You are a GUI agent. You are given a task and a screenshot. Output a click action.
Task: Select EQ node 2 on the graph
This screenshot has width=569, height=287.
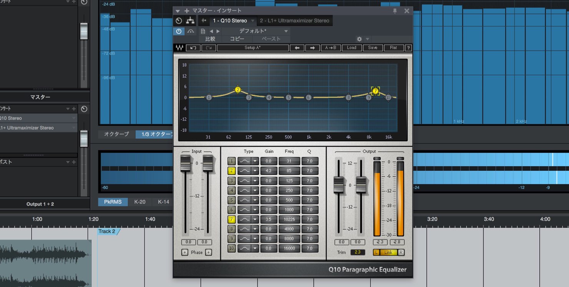(x=238, y=90)
